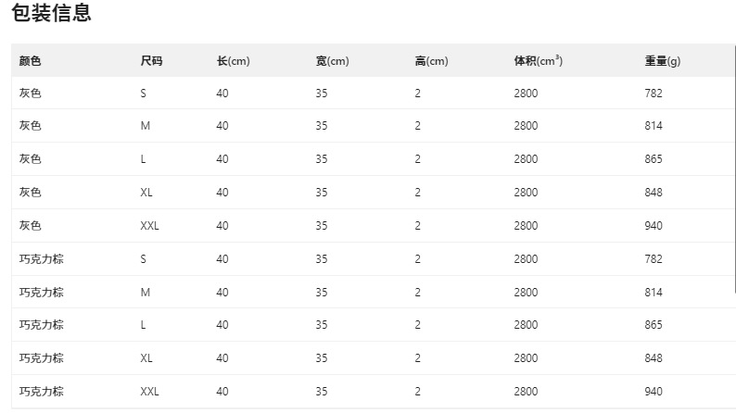Viewport: 736px width, 413px height.
Task: Select the 宽(cm) column header
Action: click(332, 61)
